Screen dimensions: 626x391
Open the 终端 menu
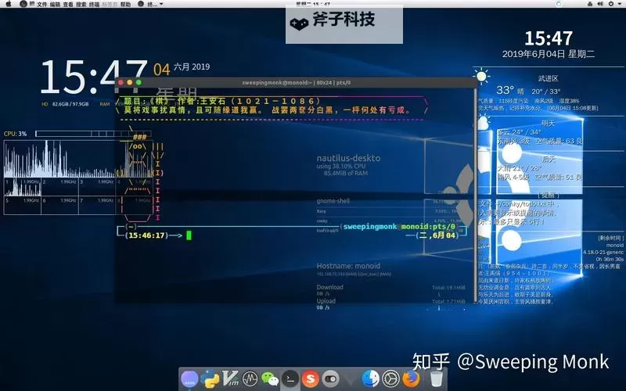(x=94, y=5)
